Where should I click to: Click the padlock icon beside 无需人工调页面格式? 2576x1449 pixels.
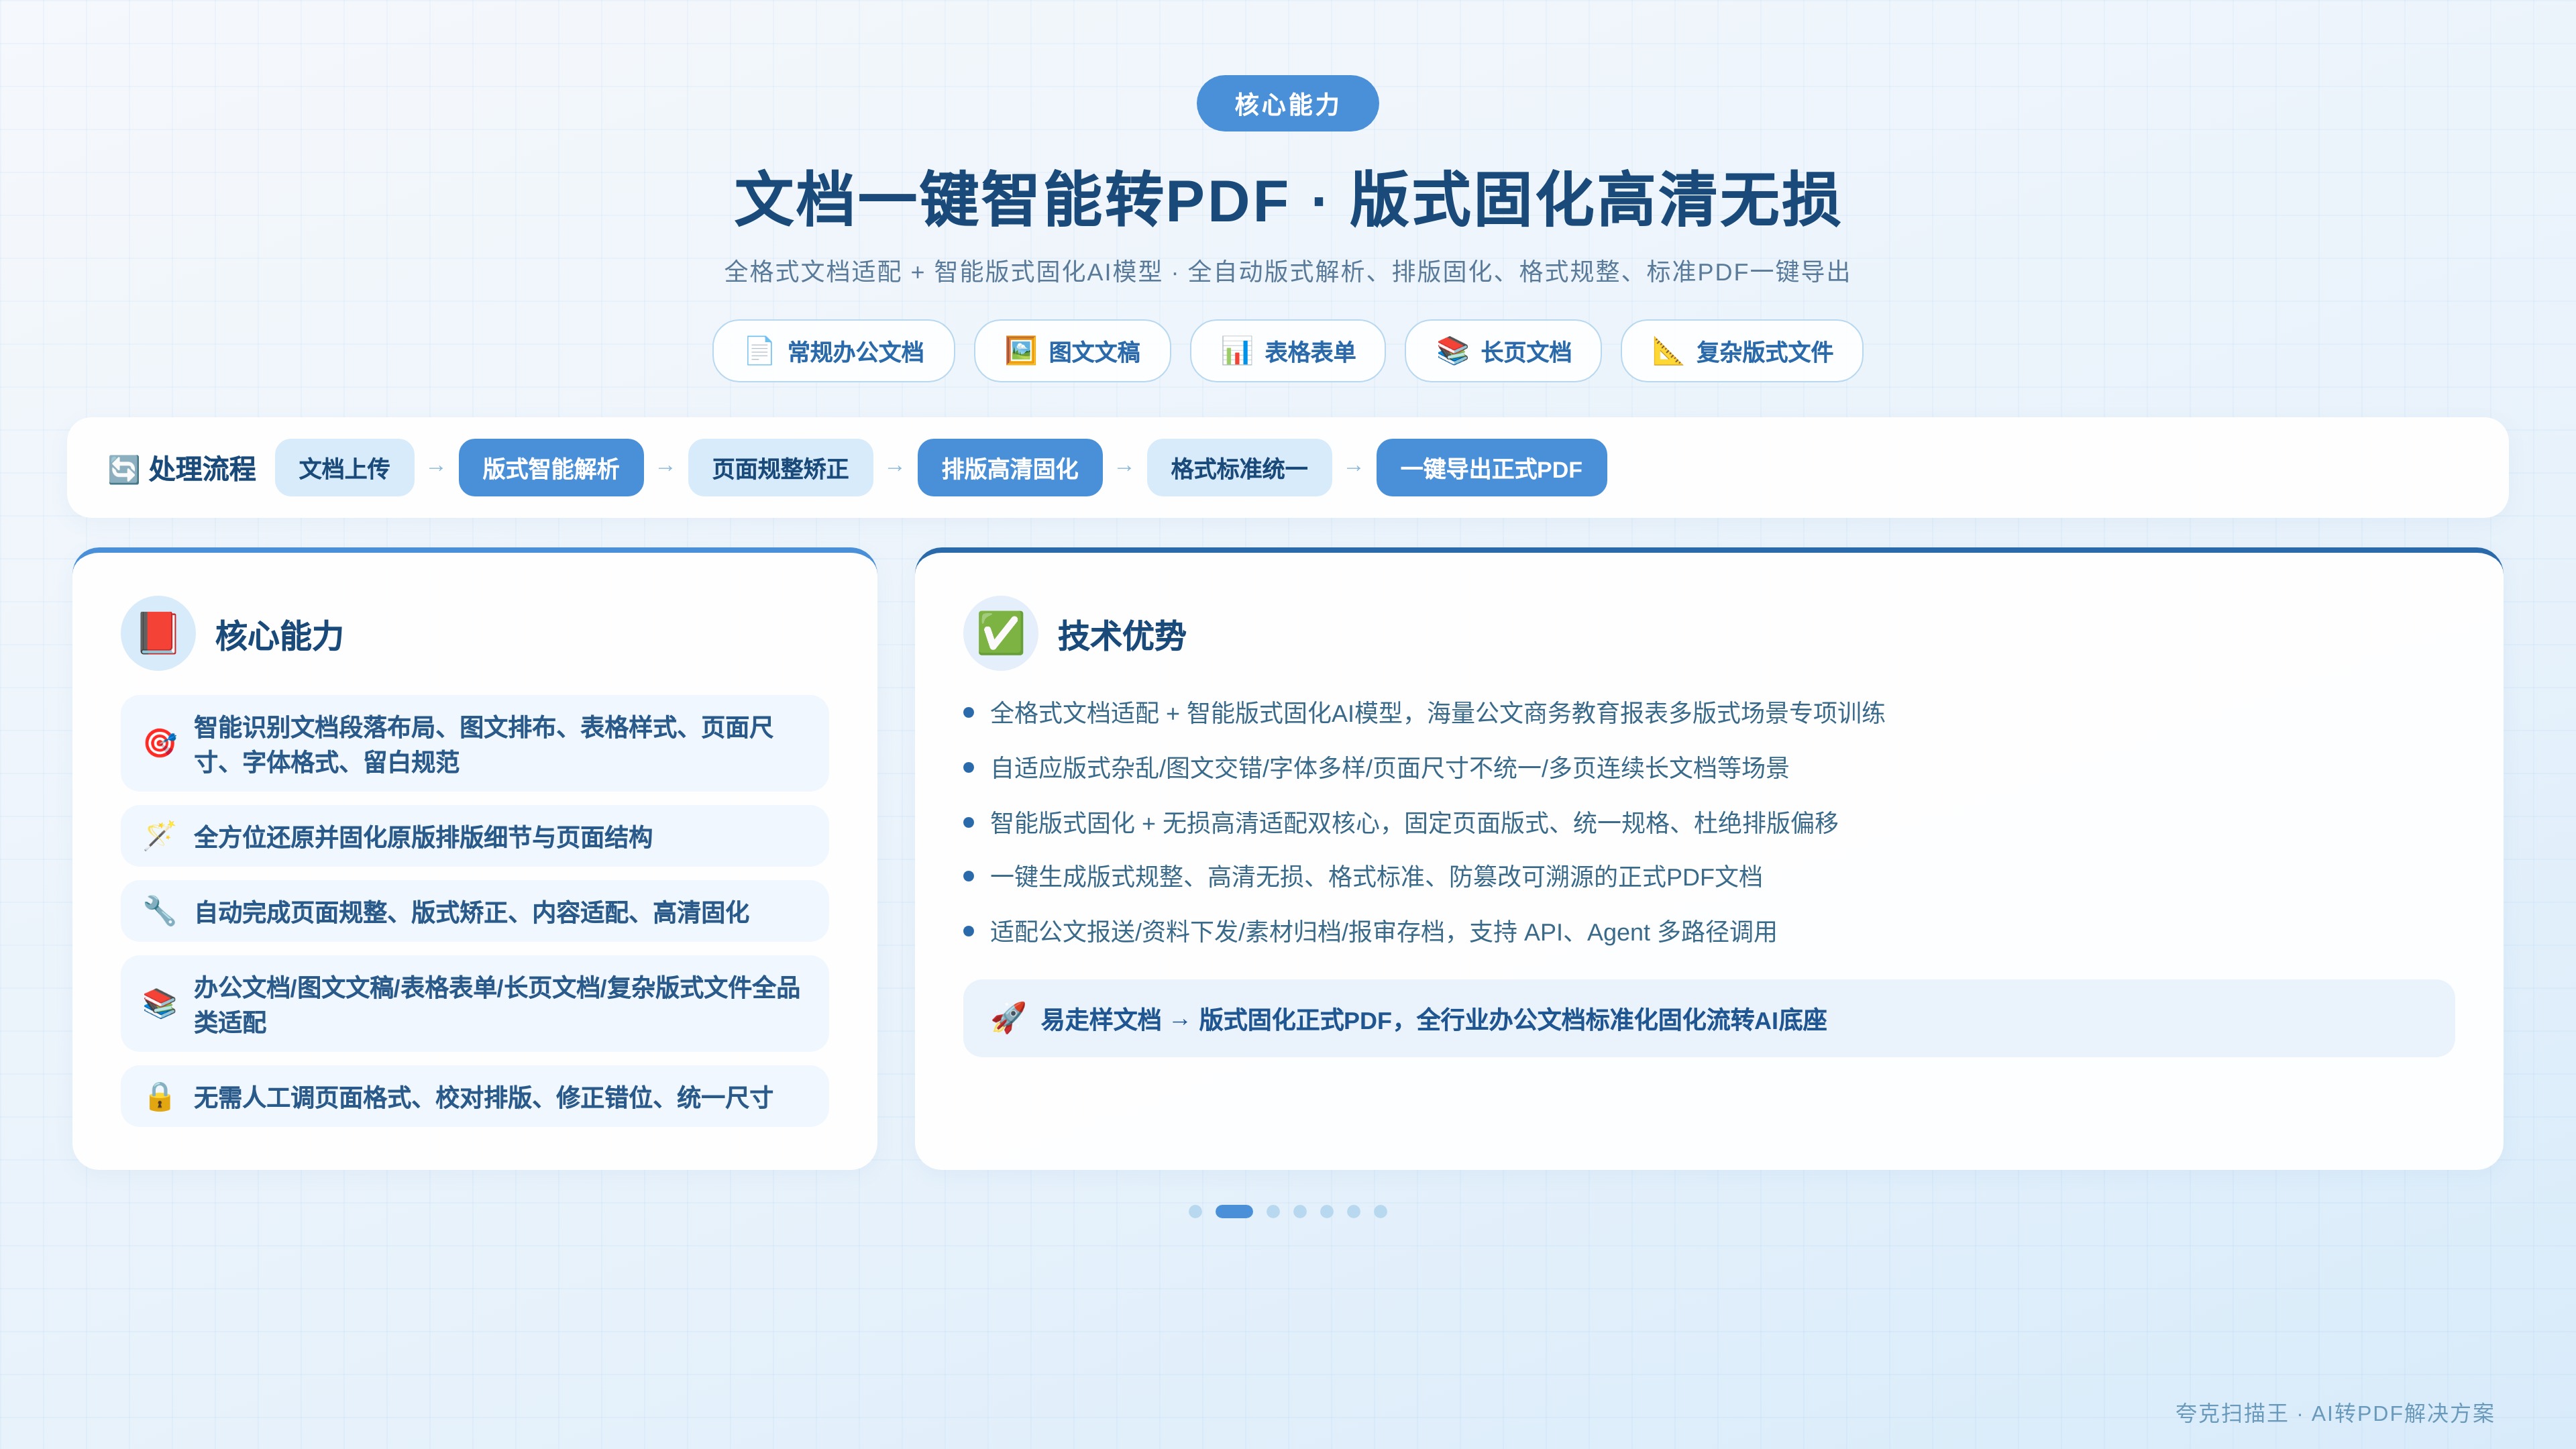(x=160, y=1096)
